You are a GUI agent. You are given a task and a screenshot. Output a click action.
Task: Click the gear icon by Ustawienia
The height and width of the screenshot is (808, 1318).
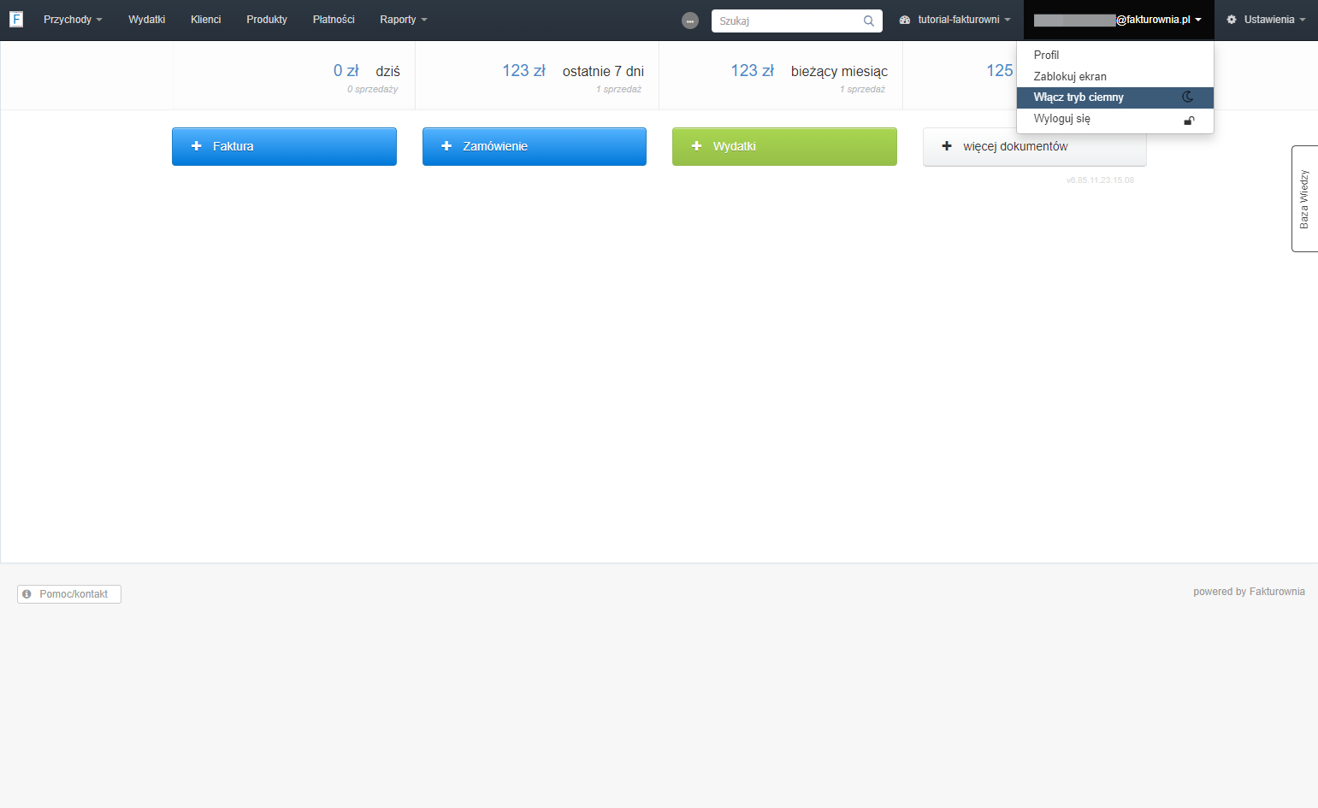(x=1232, y=20)
